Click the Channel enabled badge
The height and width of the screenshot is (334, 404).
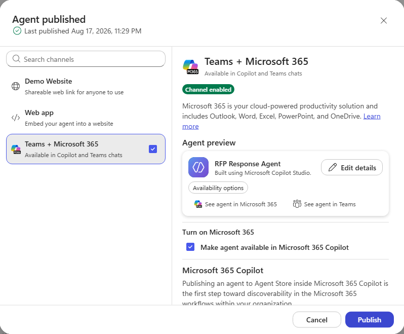click(x=208, y=90)
